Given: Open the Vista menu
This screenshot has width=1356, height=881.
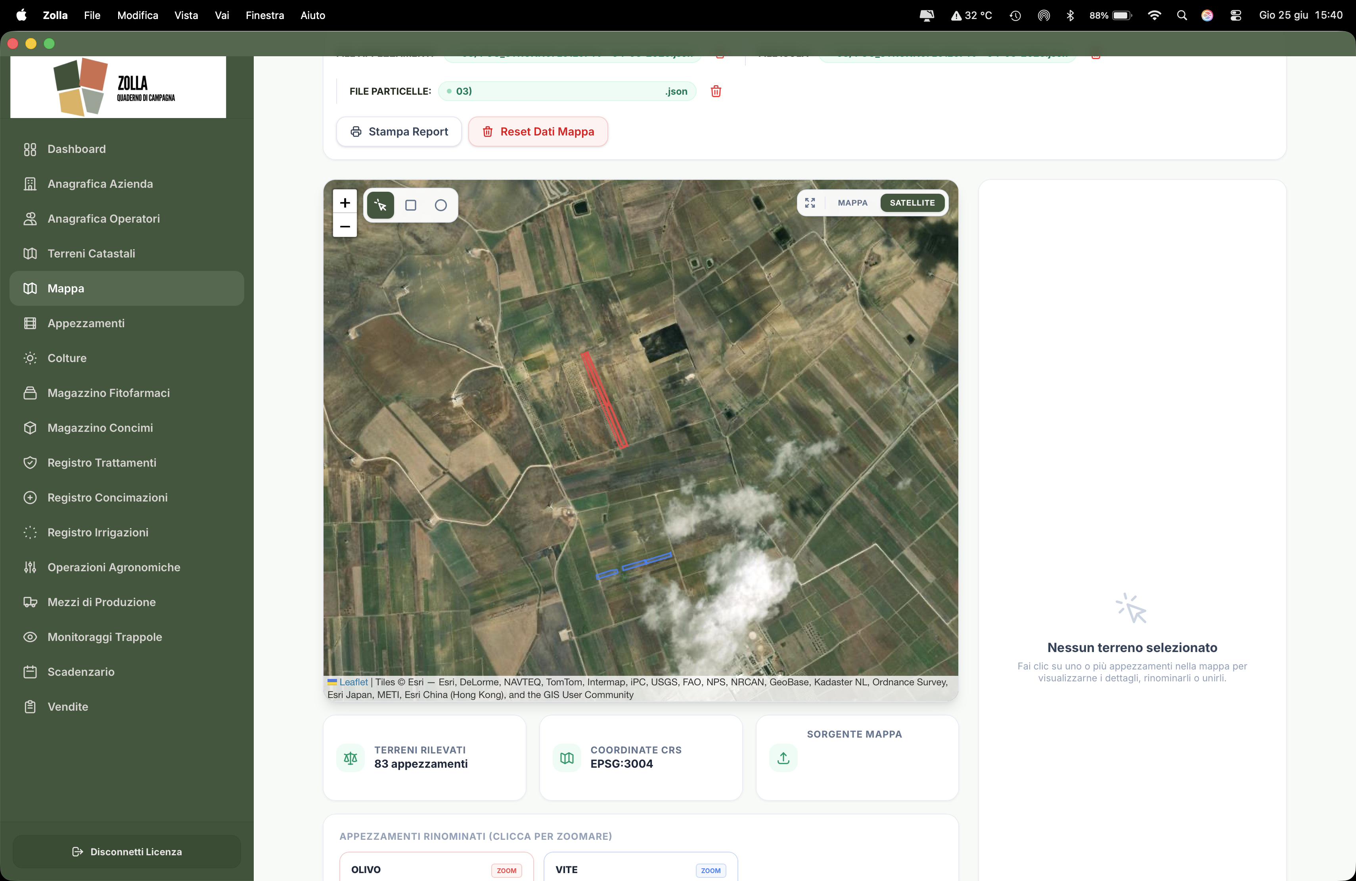Looking at the screenshot, I should click(x=186, y=15).
